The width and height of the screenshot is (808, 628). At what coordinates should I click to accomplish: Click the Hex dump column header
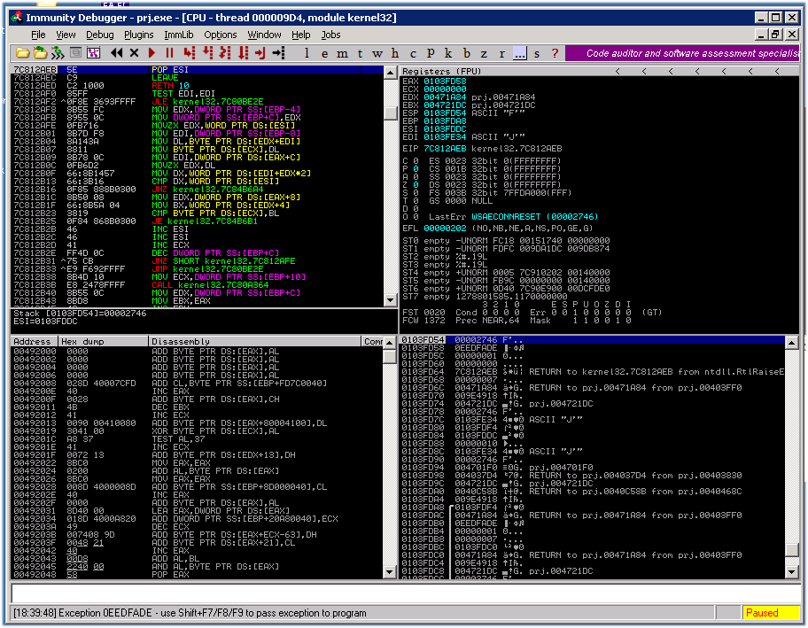[104, 341]
